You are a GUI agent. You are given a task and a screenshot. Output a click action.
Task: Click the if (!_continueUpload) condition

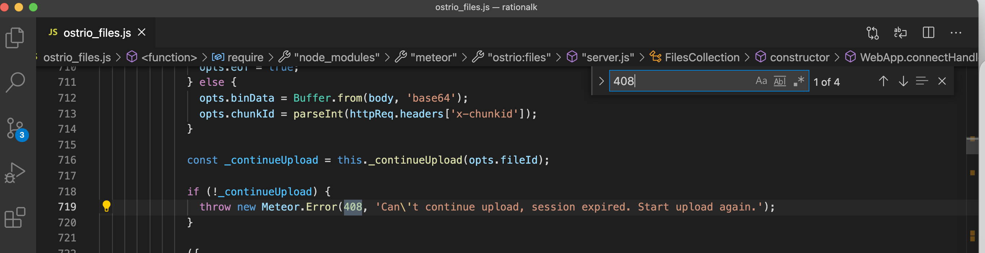pos(252,191)
